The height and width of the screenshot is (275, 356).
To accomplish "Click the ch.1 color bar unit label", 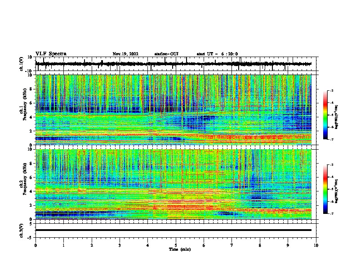I will tap(336, 117).
